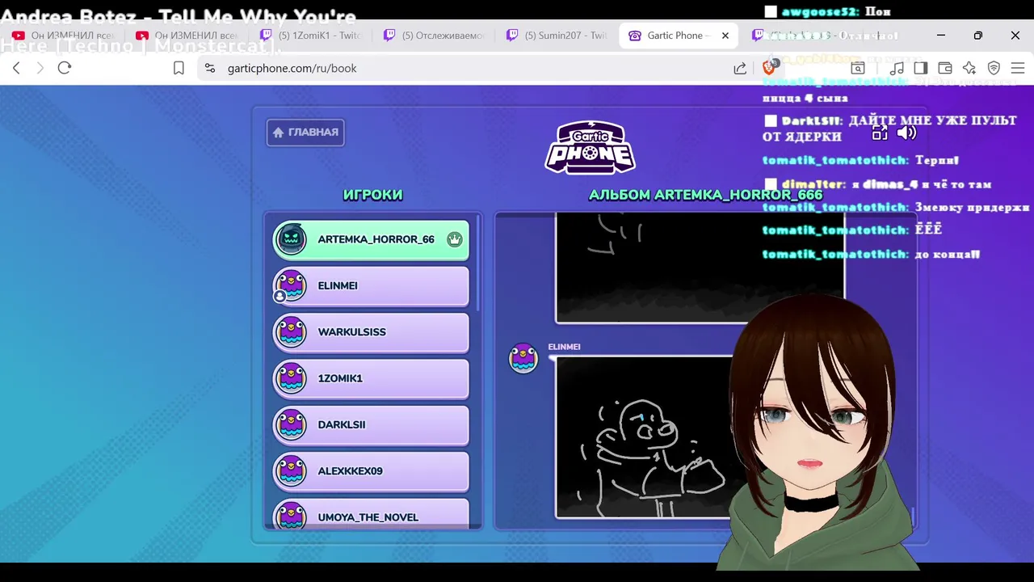Screen dimensions: 1034x582
Task: Click the crown icon on ARTEMKA_HORROR_66 row
Action: click(455, 239)
